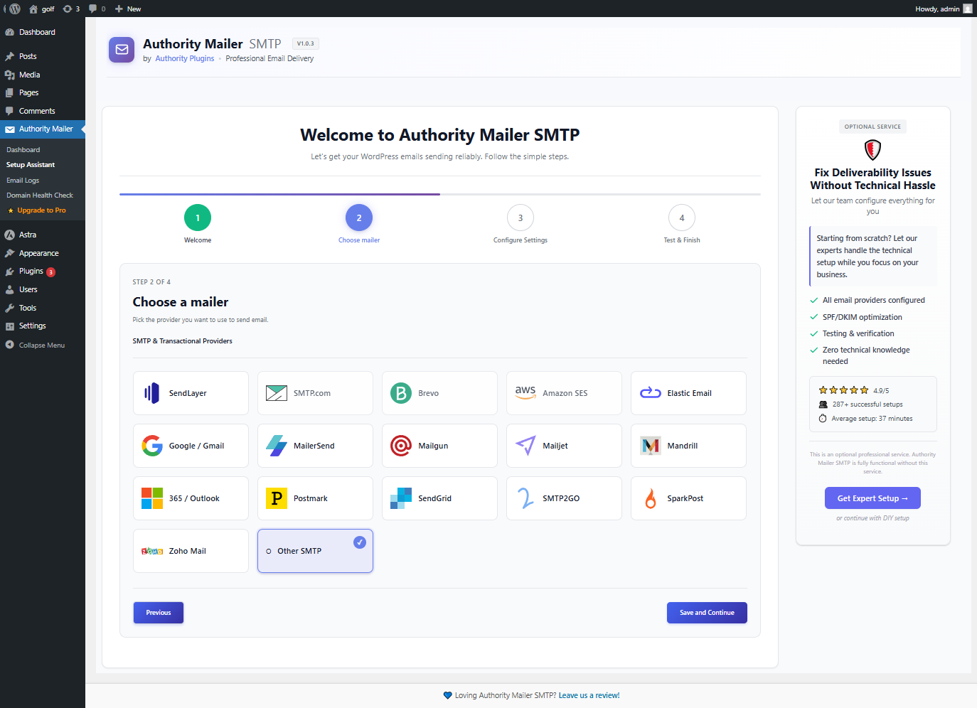Open the New content dropdown in admin bar
This screenshot has height=708, width=977.
(x=127, y=9)
